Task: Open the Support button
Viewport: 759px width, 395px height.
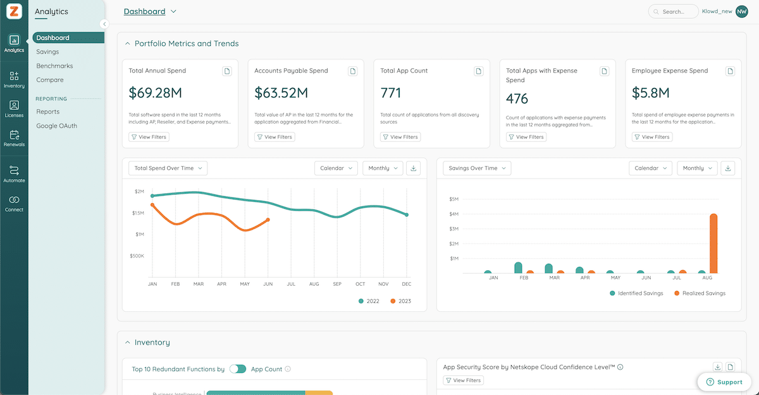Action: pos(724,382)
